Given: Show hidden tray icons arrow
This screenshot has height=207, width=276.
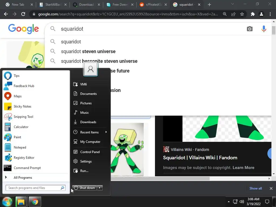Looking at the screenshot, I should tap(229, 202).
